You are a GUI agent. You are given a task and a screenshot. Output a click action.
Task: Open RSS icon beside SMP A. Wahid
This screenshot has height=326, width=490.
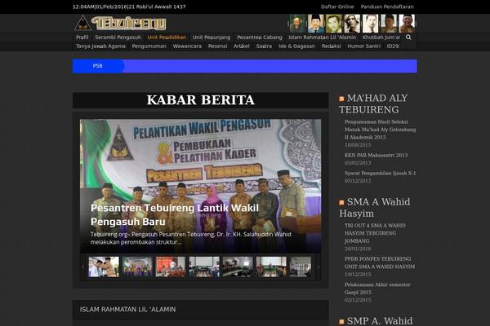341,322
